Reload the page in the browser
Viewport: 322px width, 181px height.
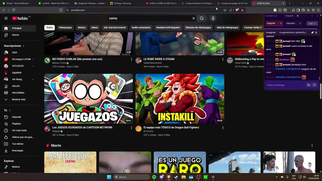pos(14,10)
